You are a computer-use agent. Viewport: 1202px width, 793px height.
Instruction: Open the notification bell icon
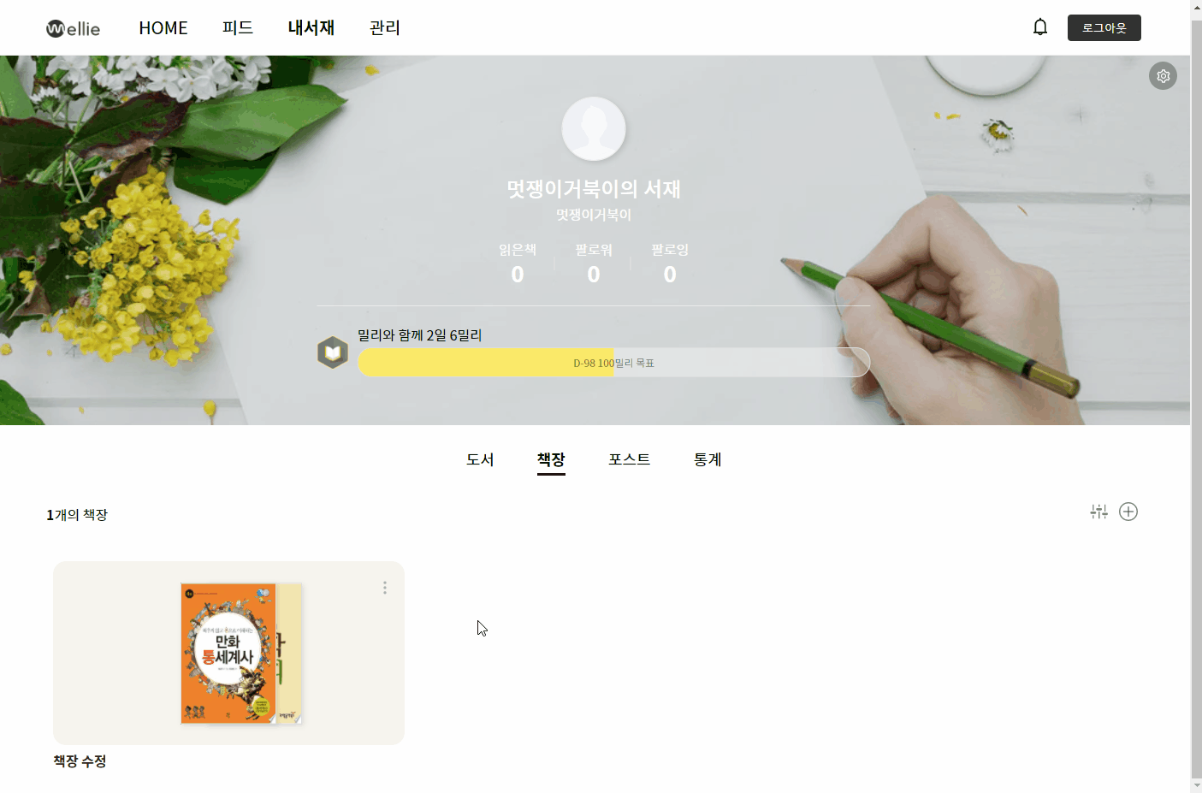click(1039, 27)
